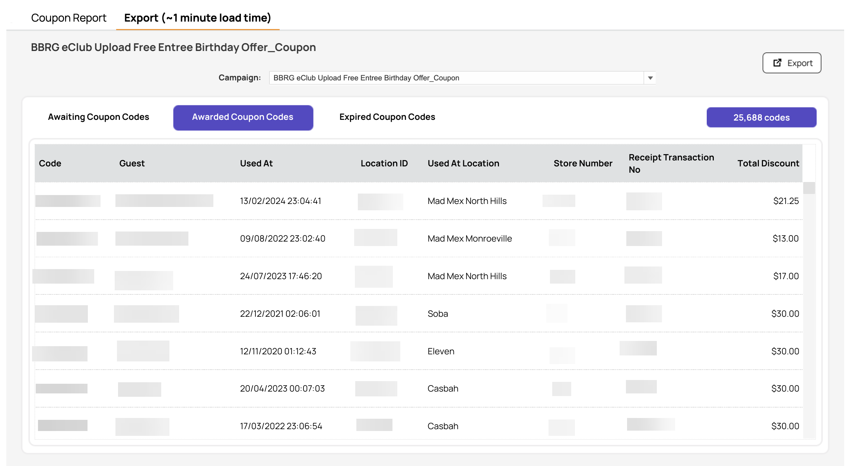Show Awaiting Coupon Codes
Image resolution: width=846 pixels, height=466 pixels.
pyautogui.click(x=98, y=117)
